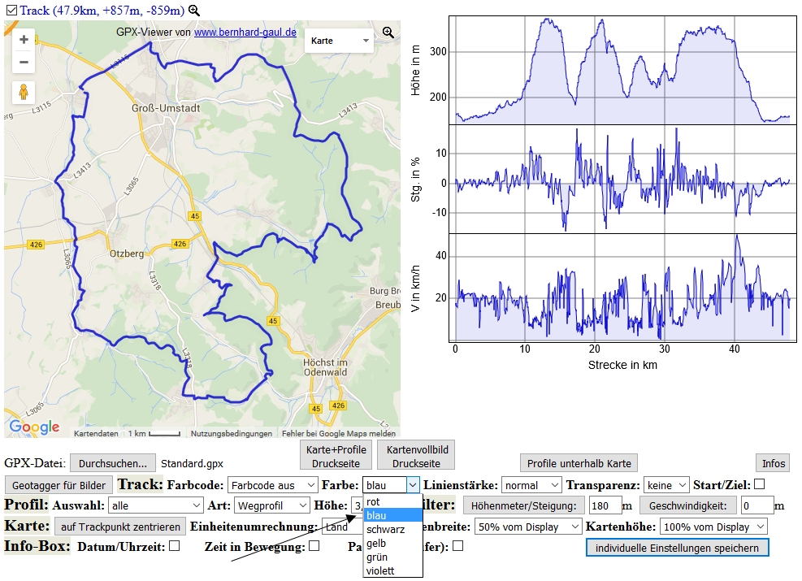Viewport: 802px width, 581px height.
Task: Click the map zoom out minus button
Action: click(x=24, y=62)
